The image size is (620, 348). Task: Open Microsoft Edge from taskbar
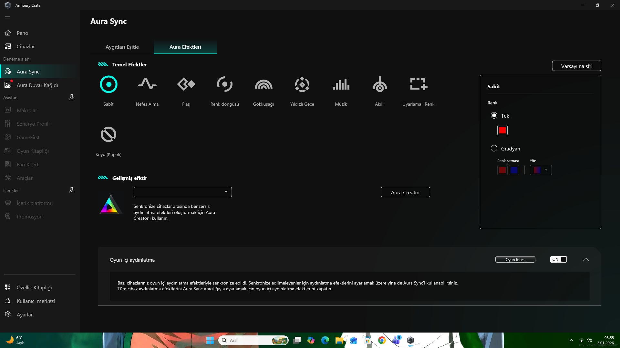coord(325,340)
